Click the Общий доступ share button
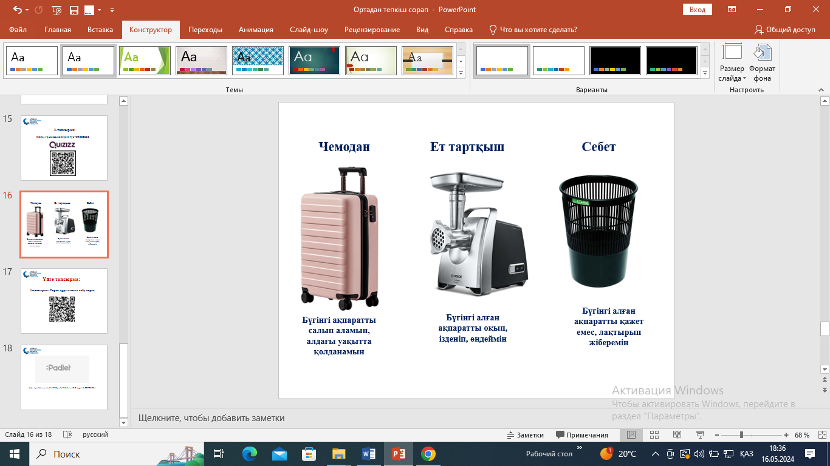 tap(784, 30)
